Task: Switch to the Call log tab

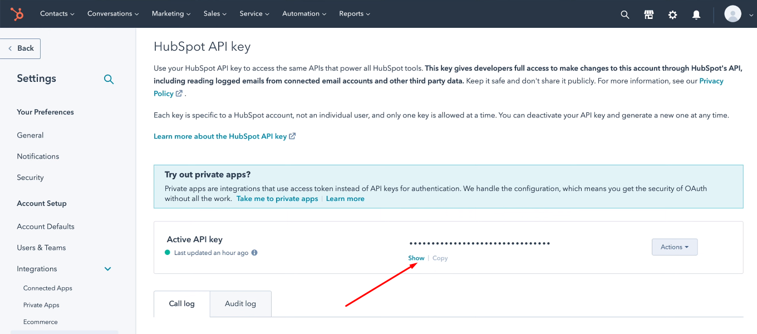Action: pyautogui.click(x=182, y=303)
